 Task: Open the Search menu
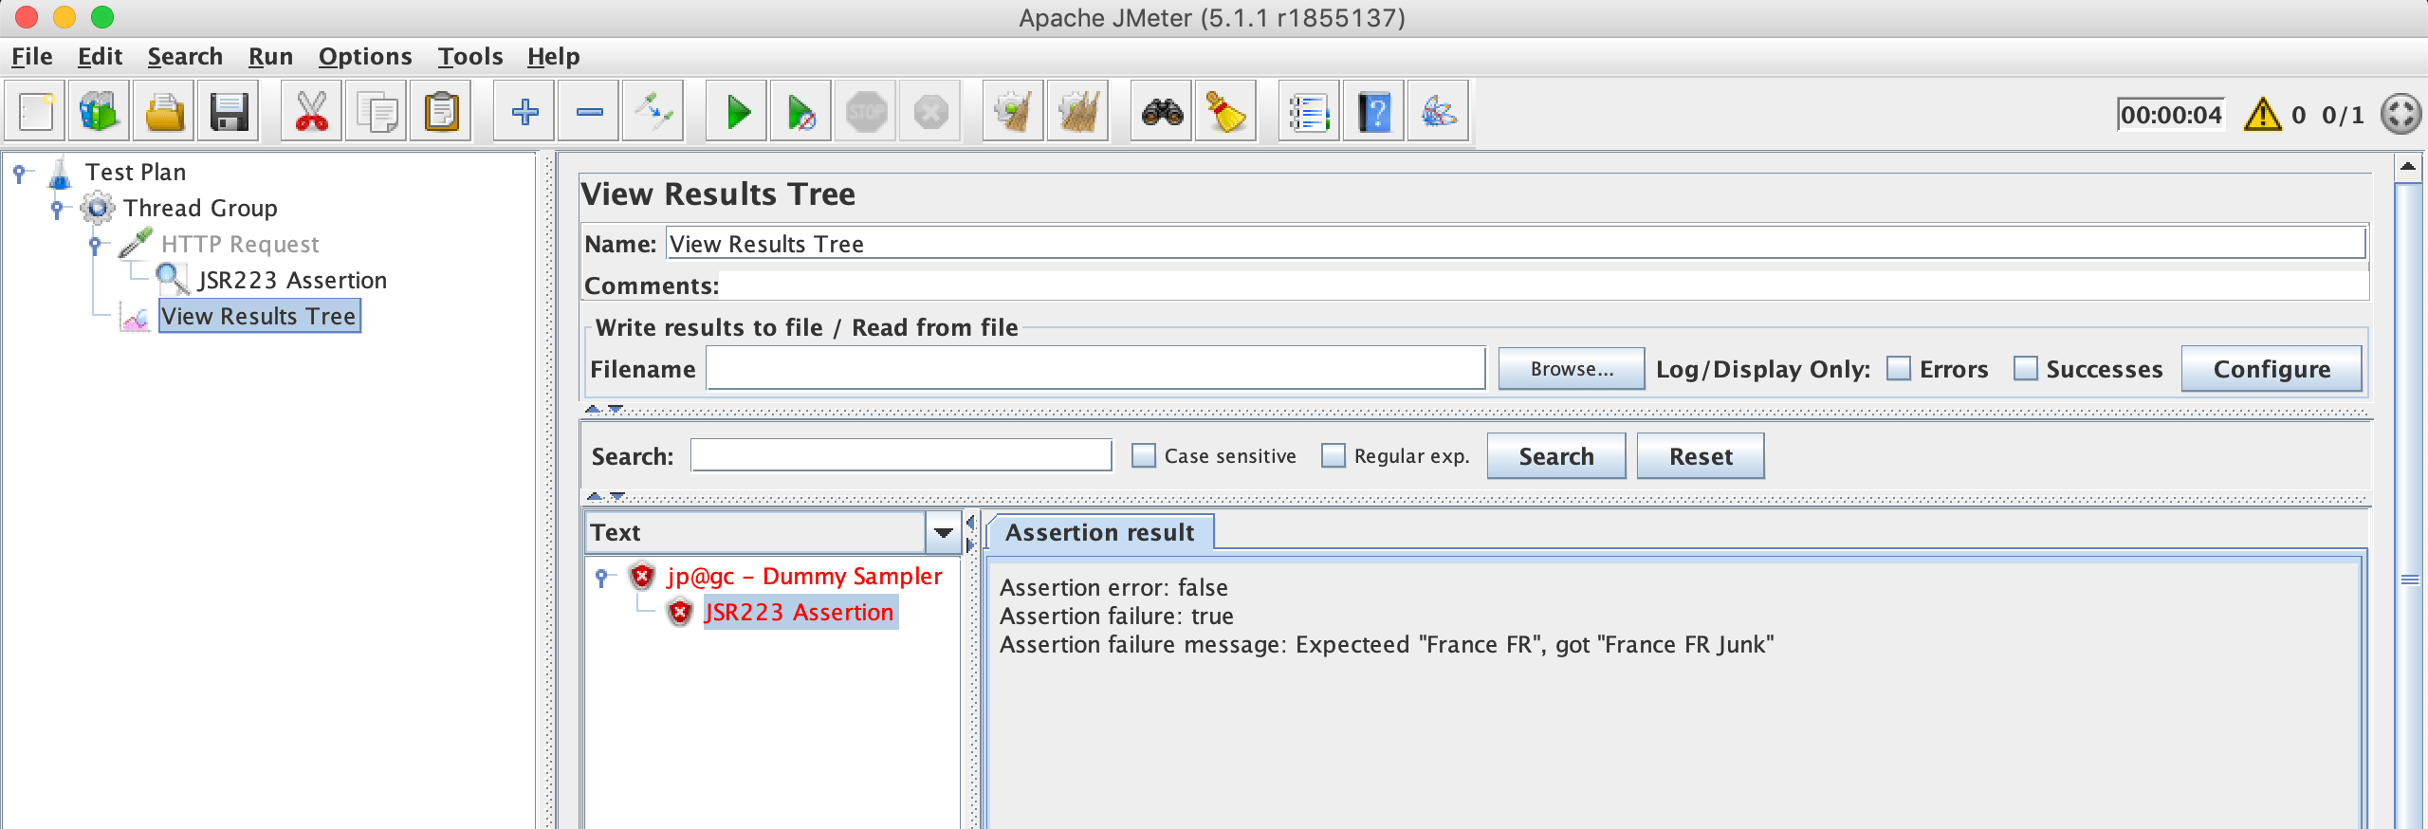(x=185, y=57)
